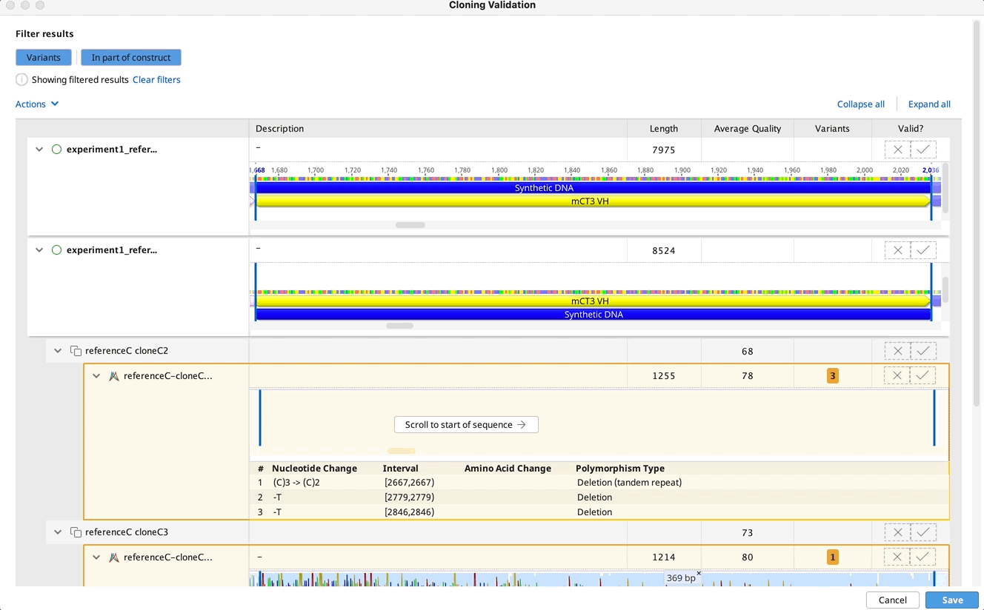Click the orange 1 variants badge
This screenshot has height=610, width=984.
(x=833, y=557)
